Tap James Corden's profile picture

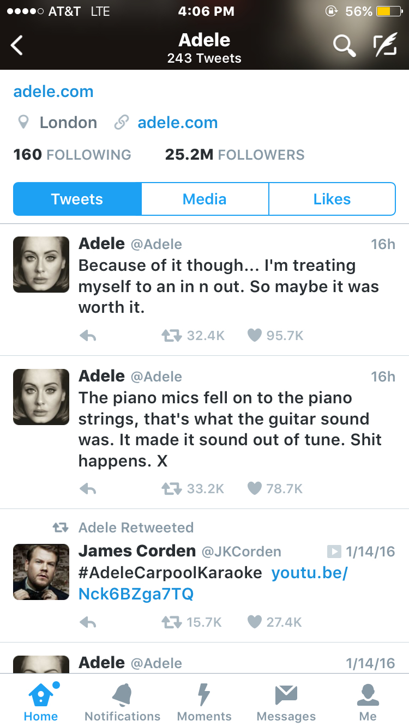[x=41, y=572]
